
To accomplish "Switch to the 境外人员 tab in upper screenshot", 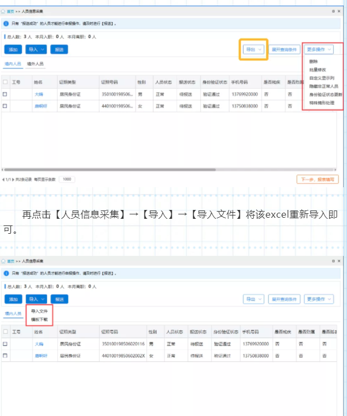I will [35, 64].
